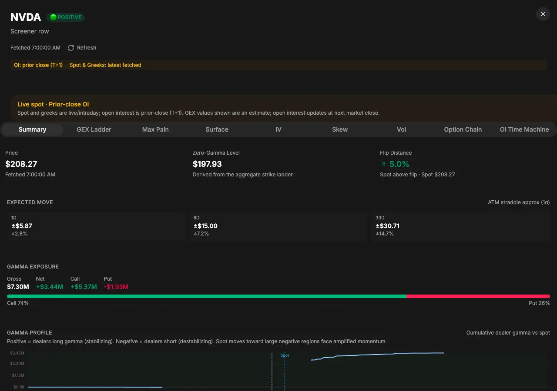Click the Gross gamma value $7.30M
Viewport: 557px width, 391px height.
tap(18, 287)
